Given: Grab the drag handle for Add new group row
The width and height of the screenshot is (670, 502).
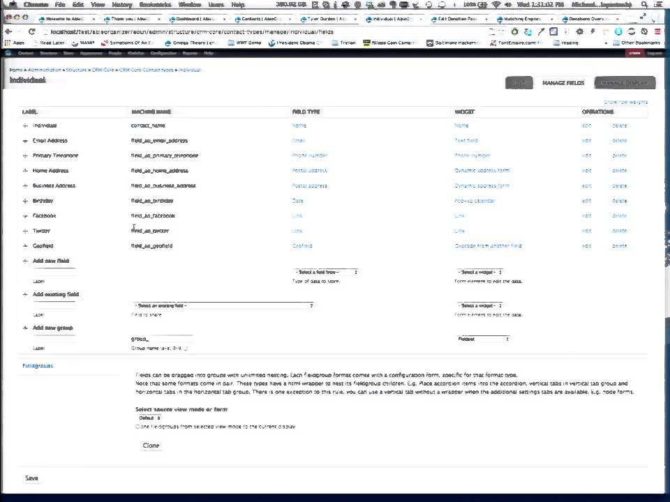Looking at the screenshot, I should coord(25,328).
